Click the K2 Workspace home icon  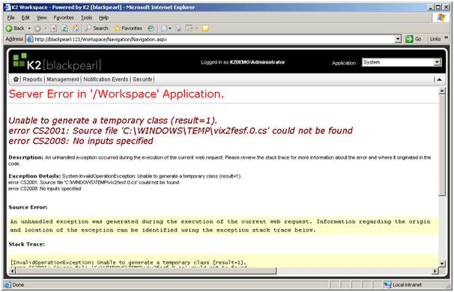pyautogui.click(x=16, y=79)
